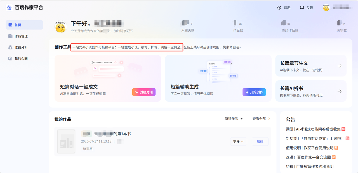Click 作品数 stat label
This screenshot has width=358, height=173.
tap(238, 30)
